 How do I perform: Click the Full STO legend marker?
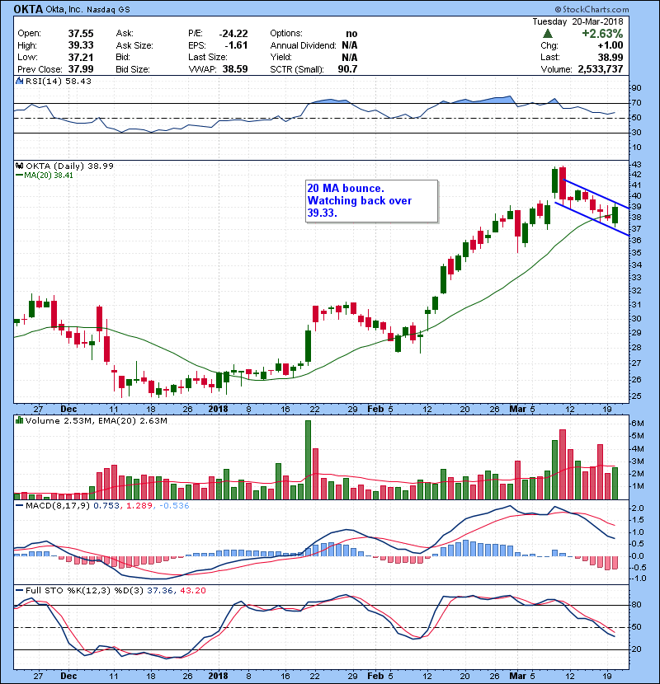19,590
